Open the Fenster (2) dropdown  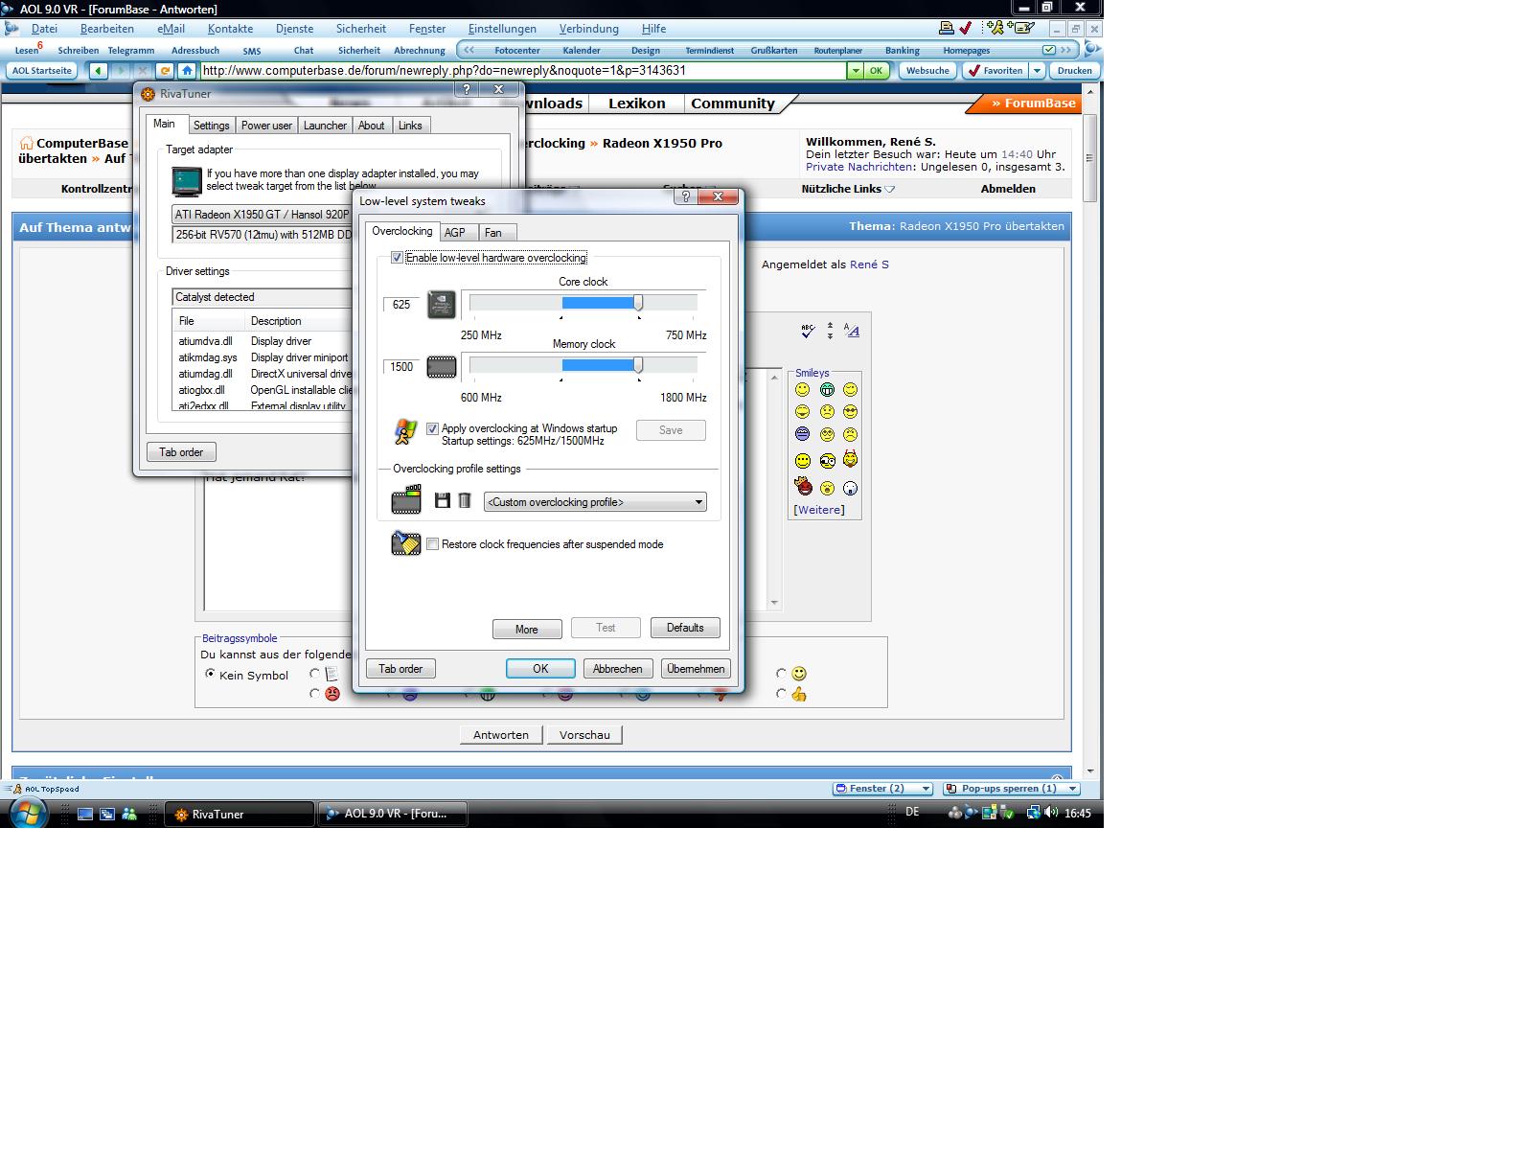click(926, 789)
